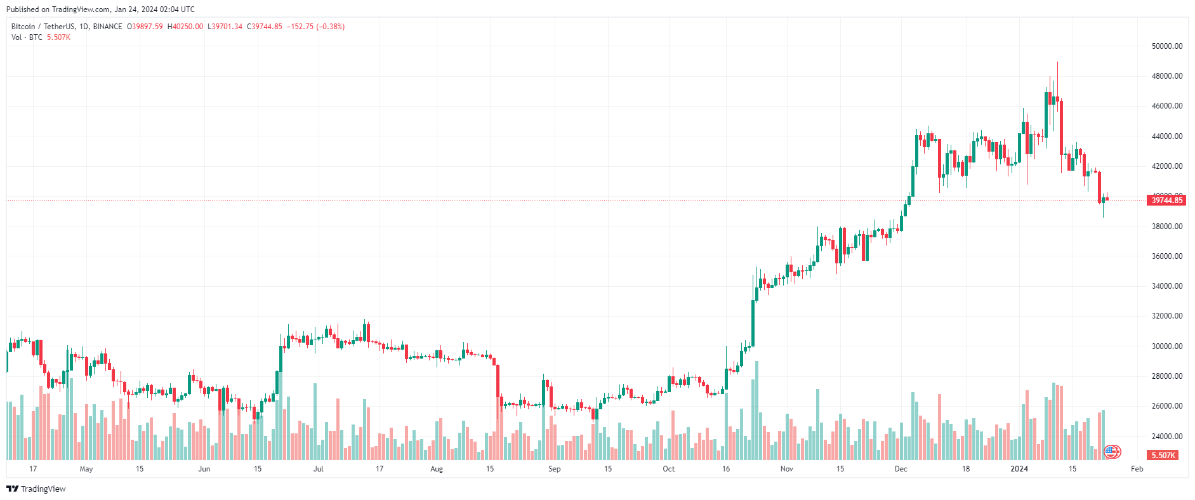
Task: Click the TradingView logo at bottom left
Action: coord(13,489)
